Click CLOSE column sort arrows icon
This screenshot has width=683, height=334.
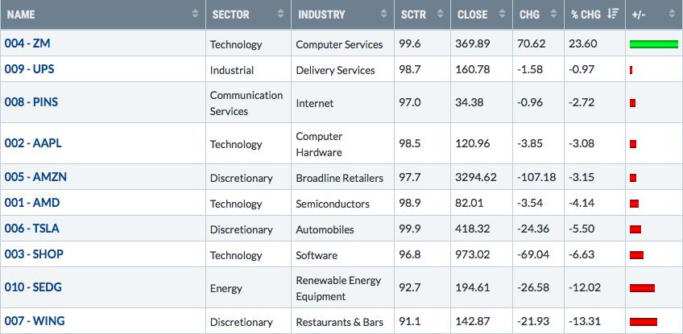coord(503,14)
